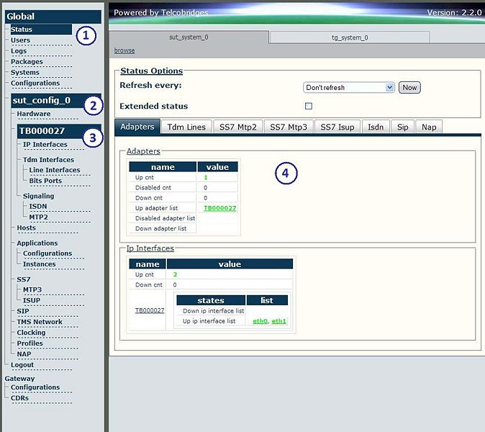Open the Logs section
Viewport: 485px width, 432px height.
[19, 51]
